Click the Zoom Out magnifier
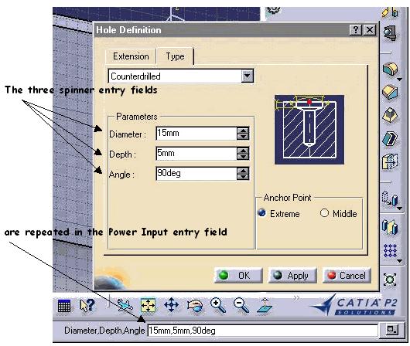This screenshot has height=346, width=410. click(x=241, y=306)
